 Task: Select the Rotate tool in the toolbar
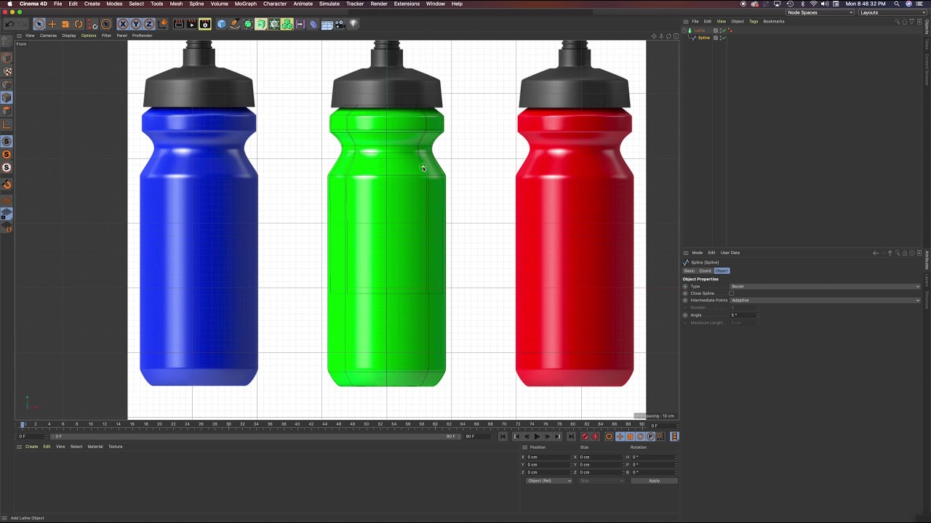click(x=79, y=24)
